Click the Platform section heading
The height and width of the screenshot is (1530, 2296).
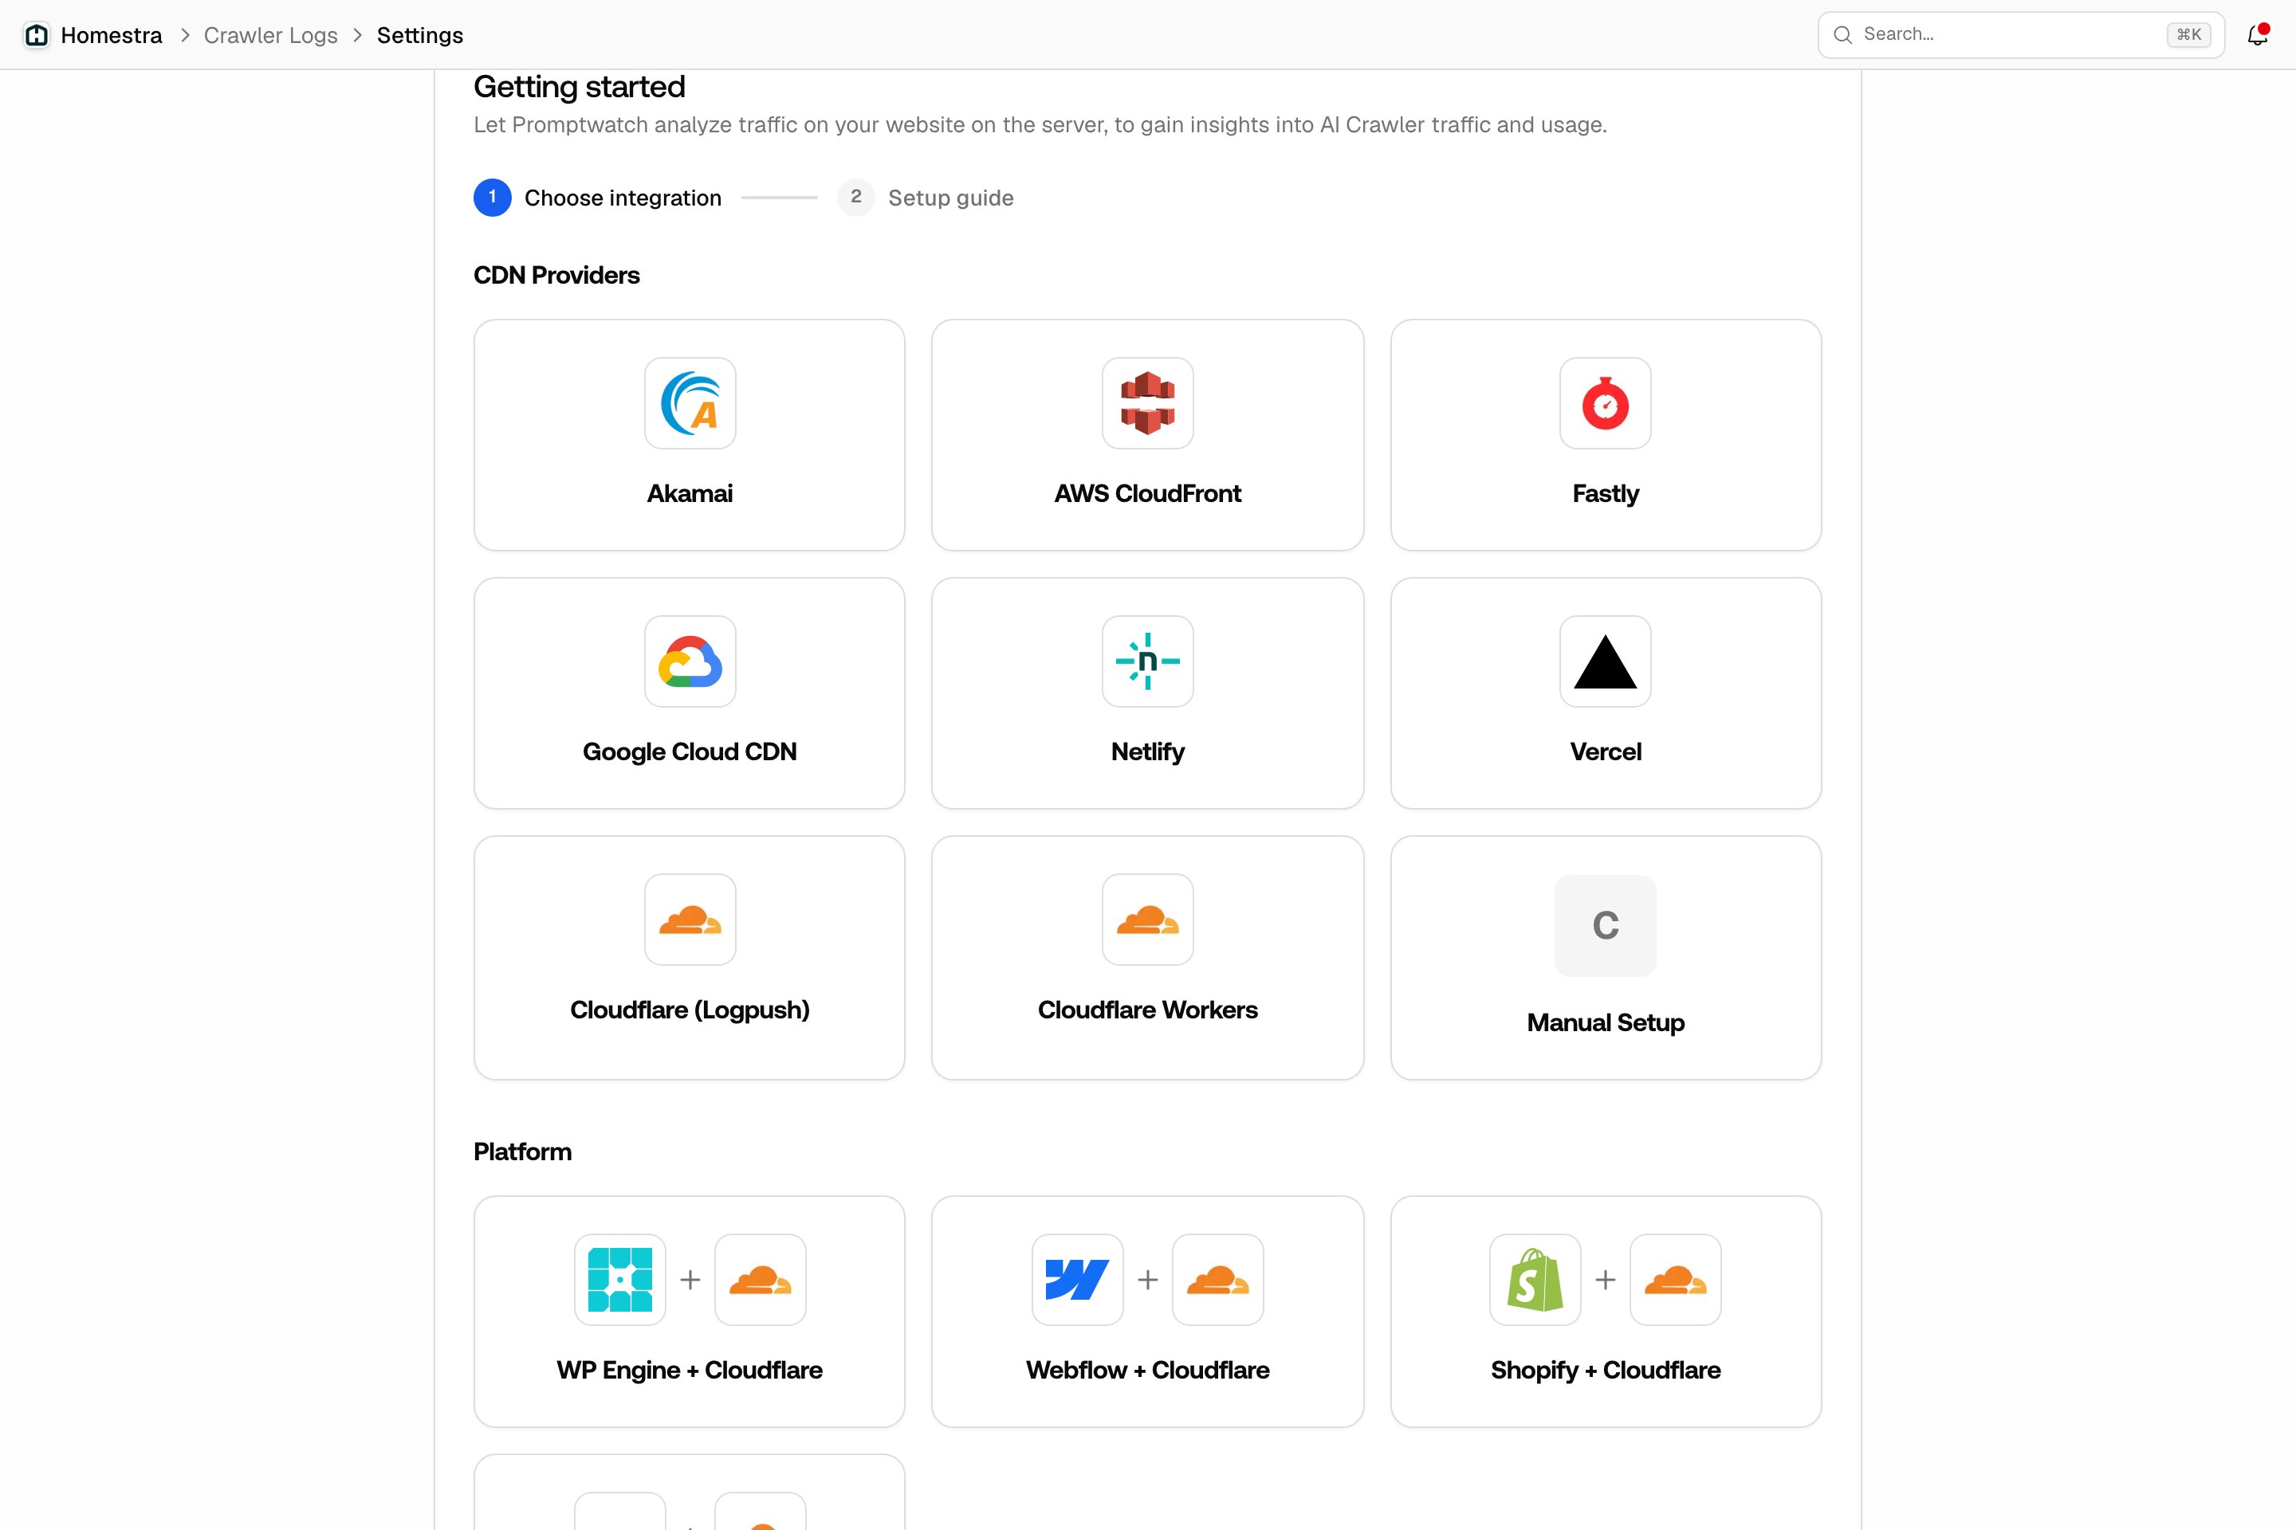coord(522,1151)
